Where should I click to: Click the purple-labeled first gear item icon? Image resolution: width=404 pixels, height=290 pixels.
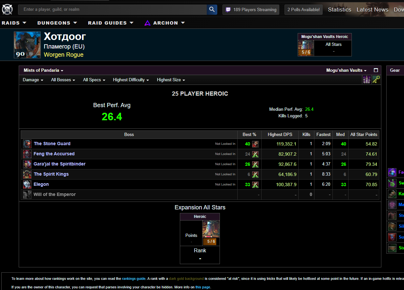point(392,172)
